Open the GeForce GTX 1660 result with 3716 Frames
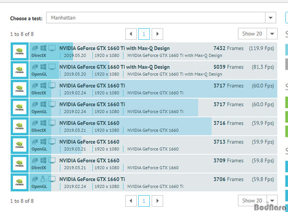Screen dimensions: 288x212 [x=89, y=123]
